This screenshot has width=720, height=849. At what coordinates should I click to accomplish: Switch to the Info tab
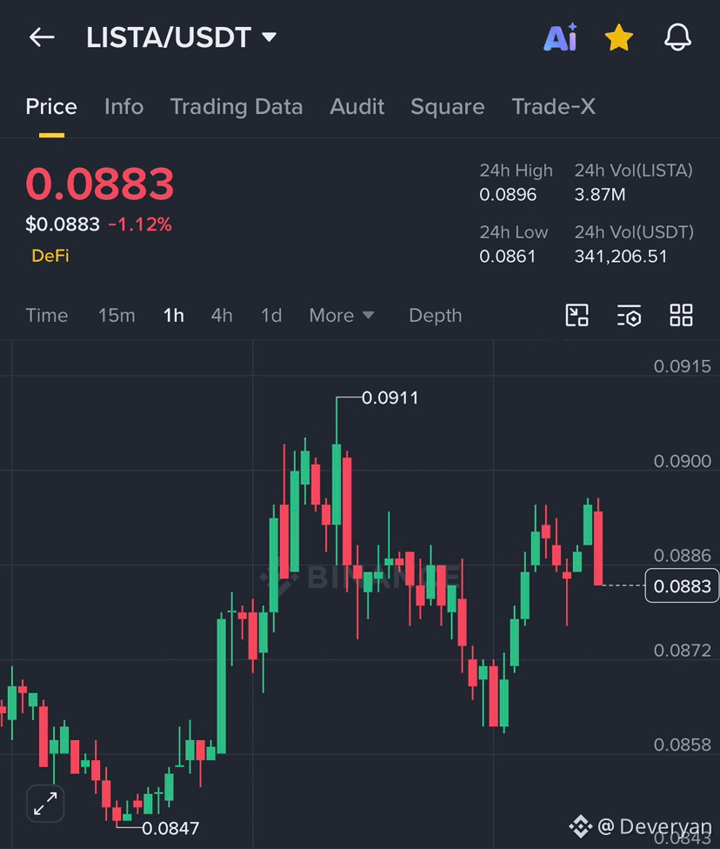124,107
